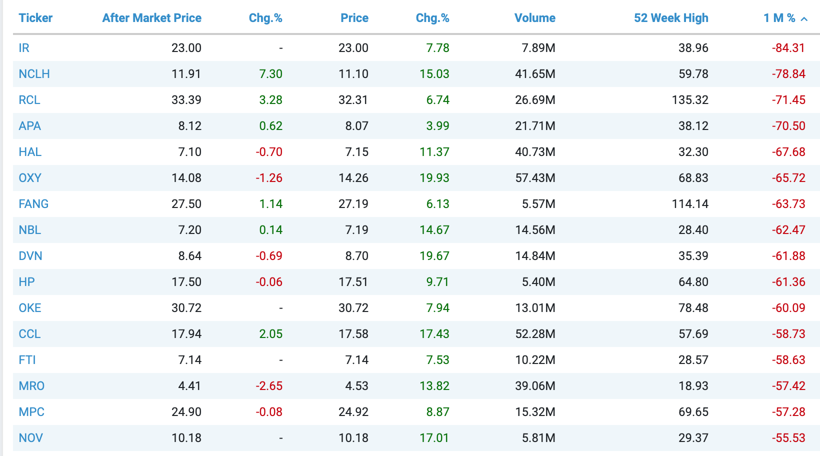Select OKE volume 13.01M
This screenshot has height=456, width=820.
[535, 308]
